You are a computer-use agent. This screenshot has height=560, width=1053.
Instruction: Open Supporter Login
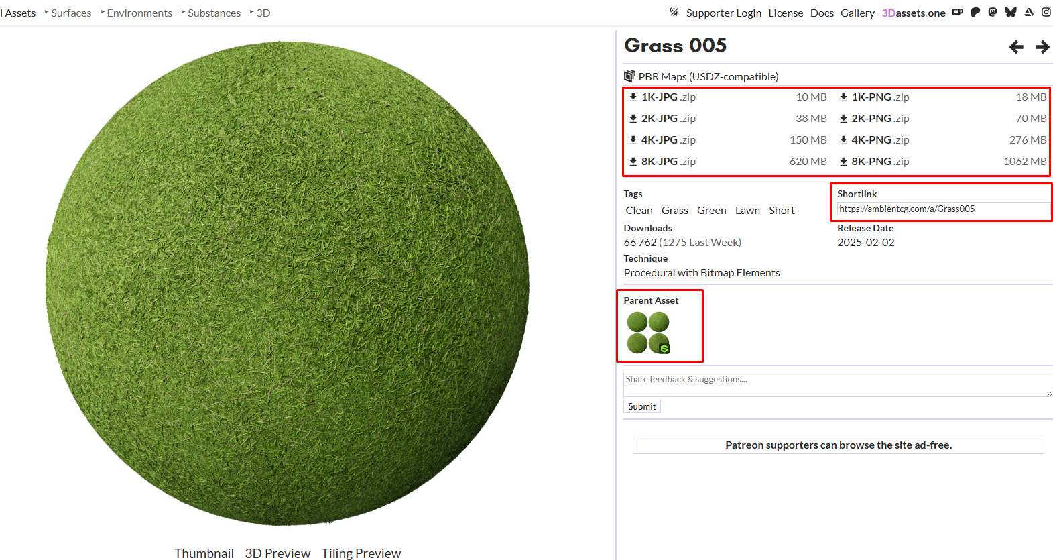pyautogui.click(x=723, y=13)
